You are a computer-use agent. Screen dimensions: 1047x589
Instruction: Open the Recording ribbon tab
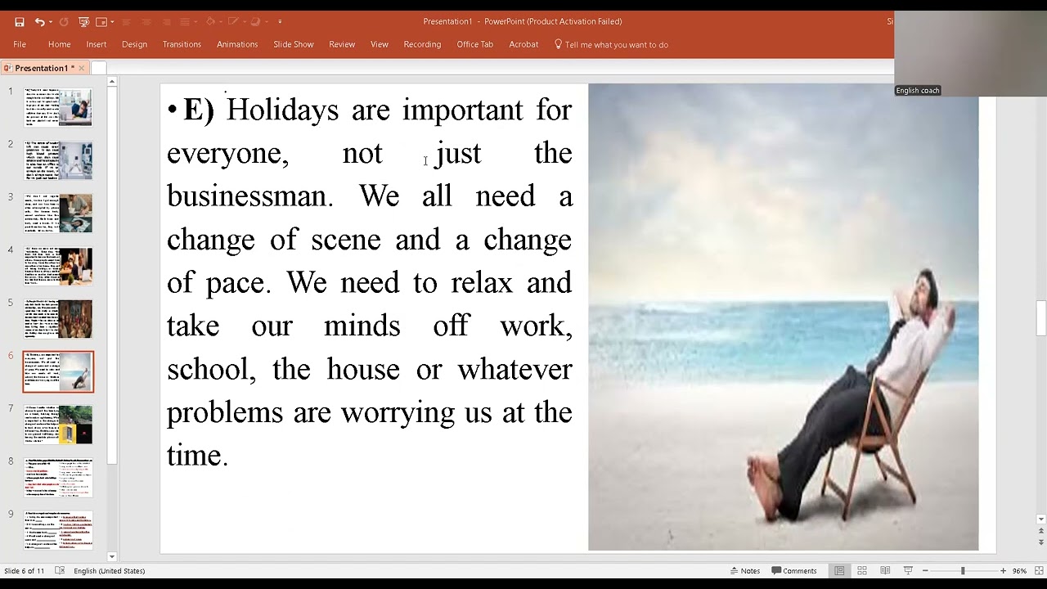[422, 44]
